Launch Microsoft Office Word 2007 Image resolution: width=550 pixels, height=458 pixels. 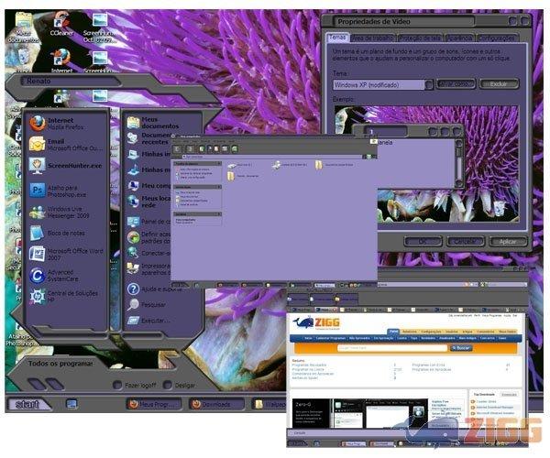(66, 254)
